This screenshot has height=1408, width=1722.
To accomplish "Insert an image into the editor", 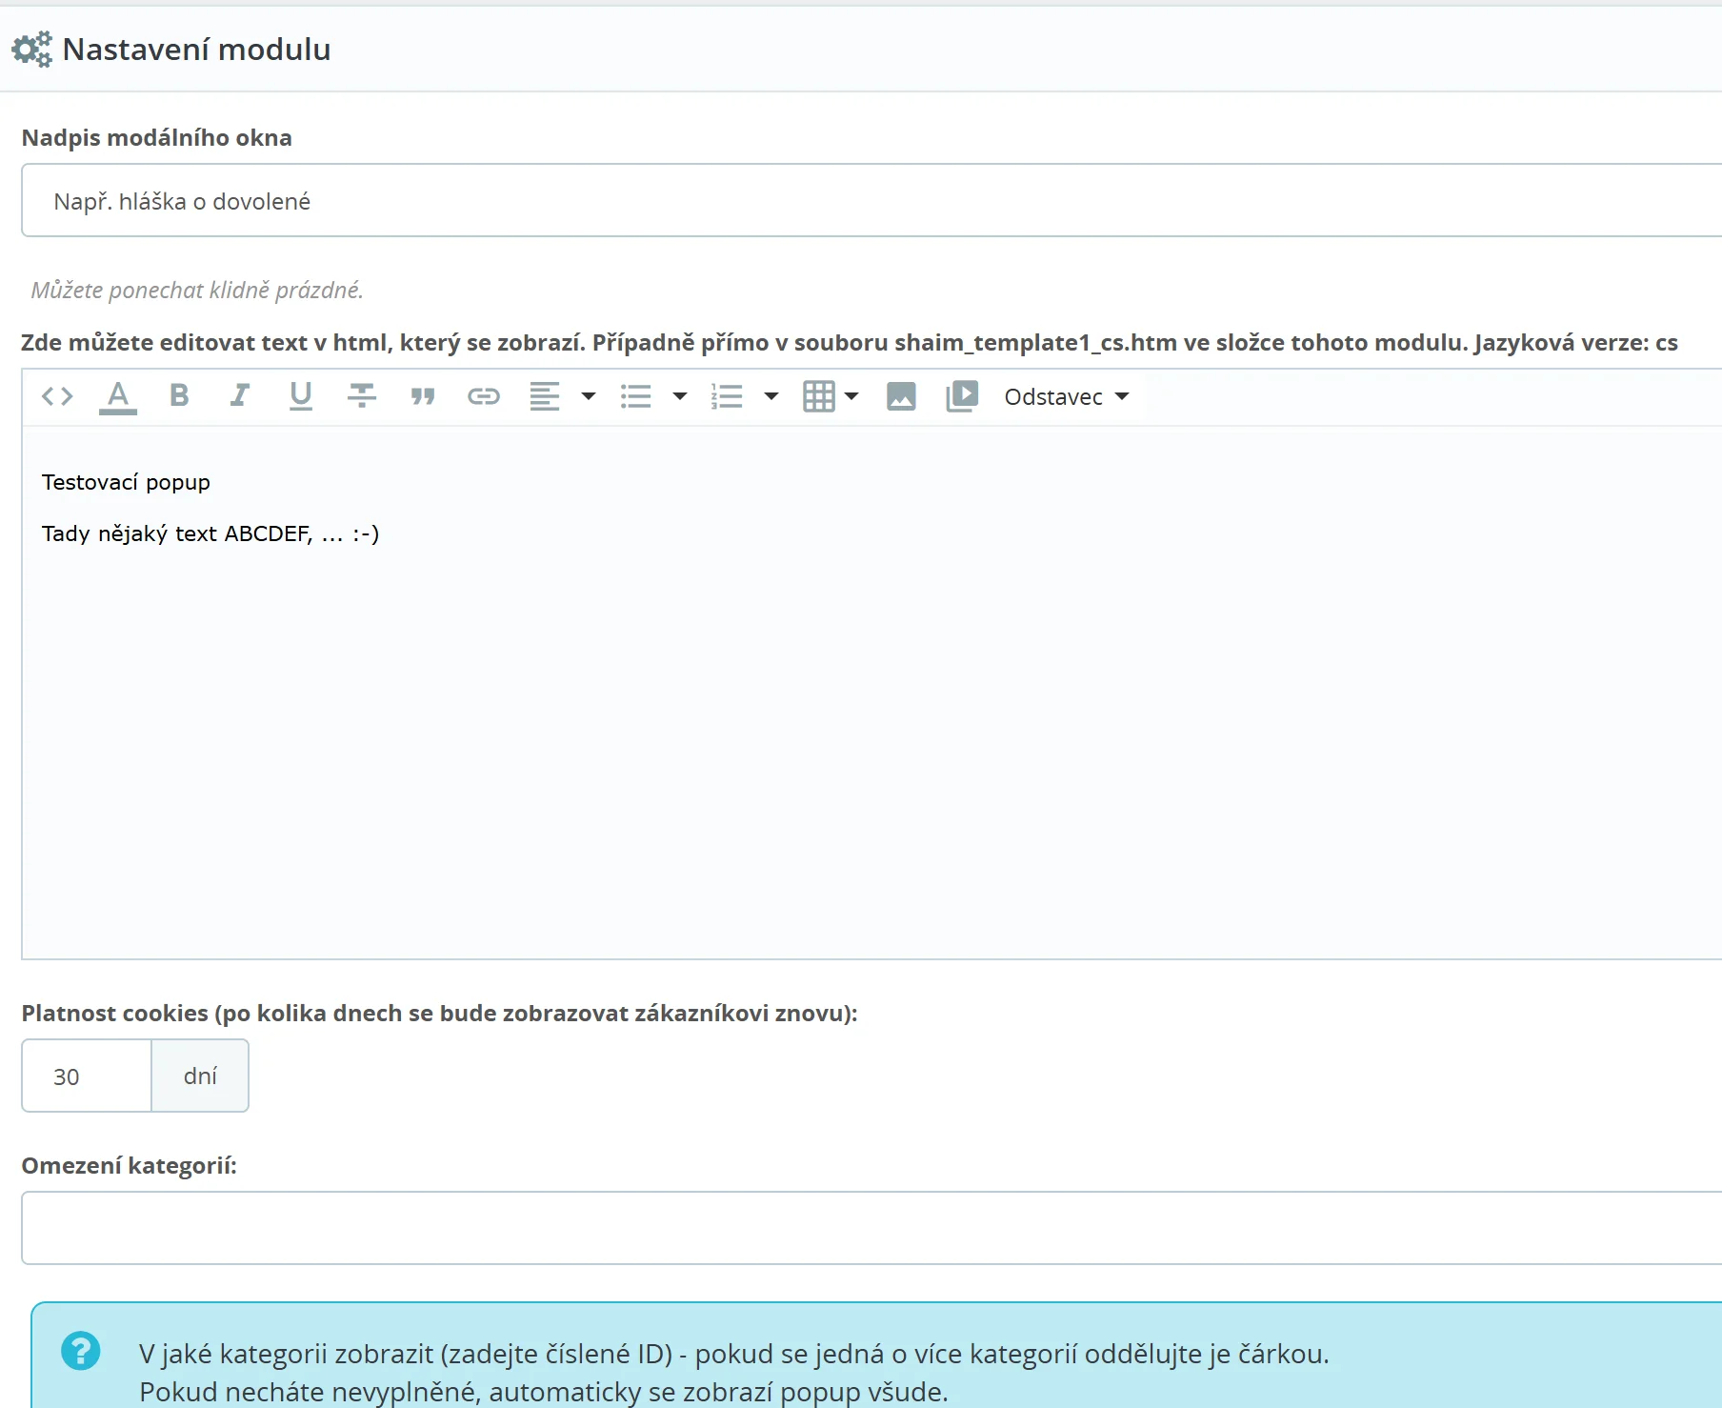I will click(901, 396).
